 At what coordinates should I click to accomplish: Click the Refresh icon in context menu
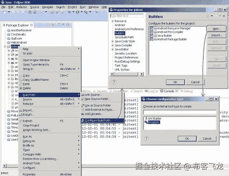(21, 121)
